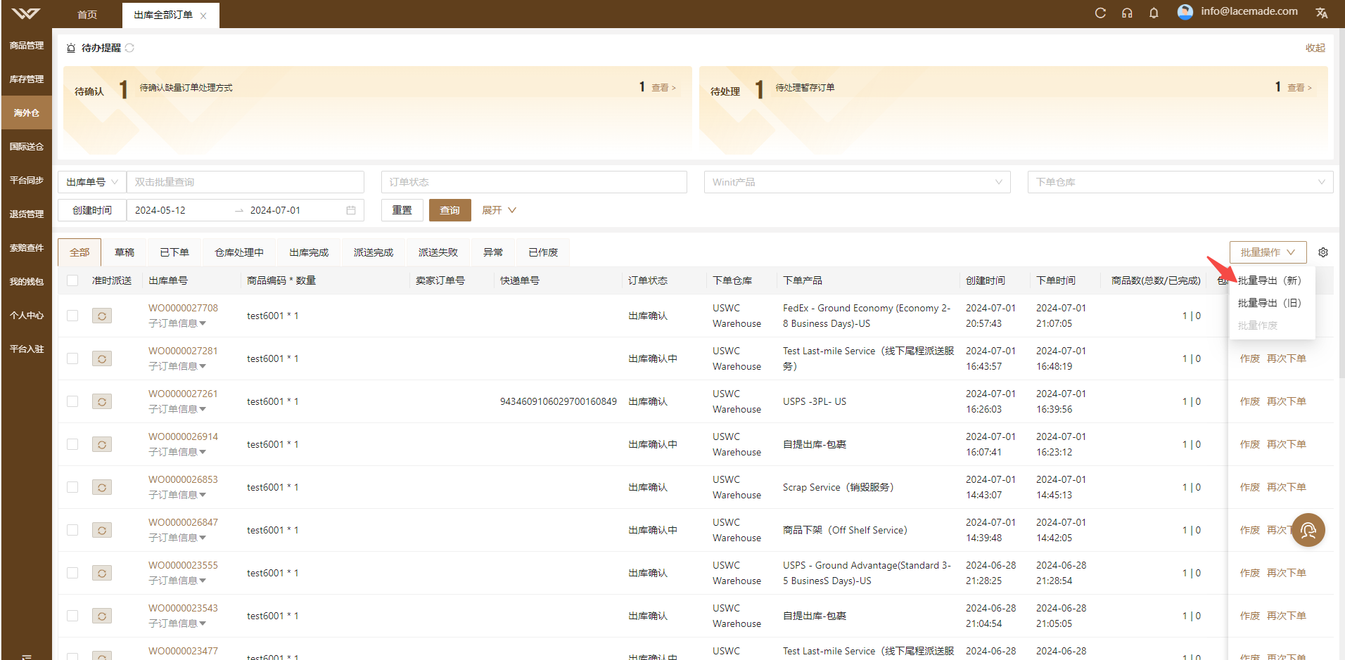Toggle the select-all header checkbox

[72, 280]
